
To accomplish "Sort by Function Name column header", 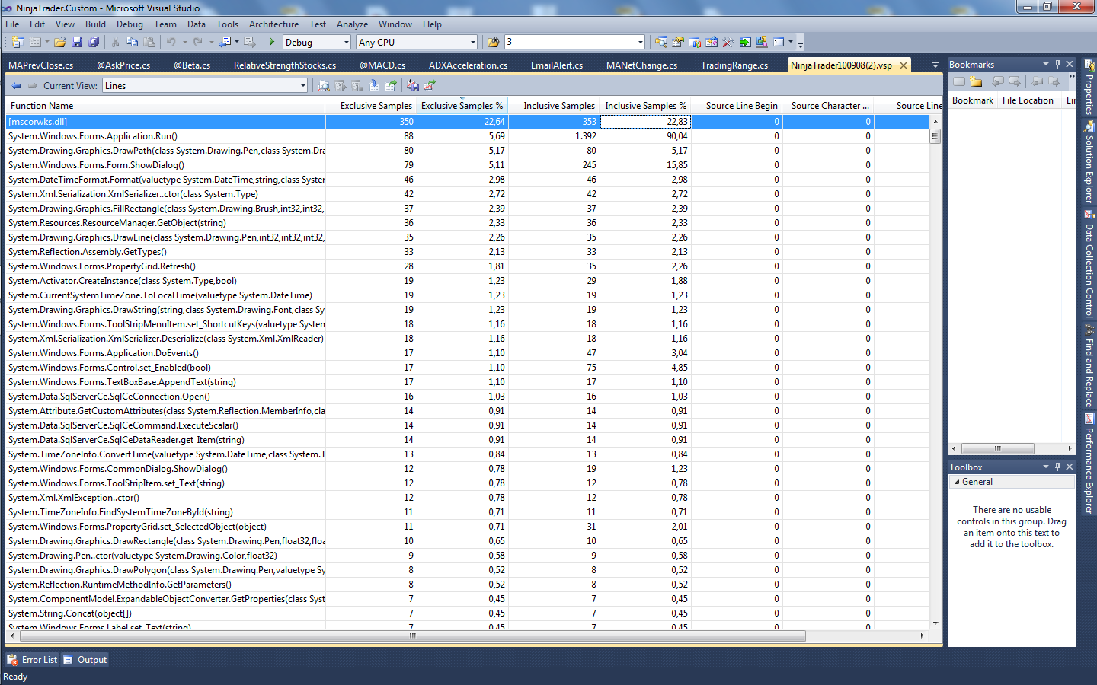I will click(165, 106).
